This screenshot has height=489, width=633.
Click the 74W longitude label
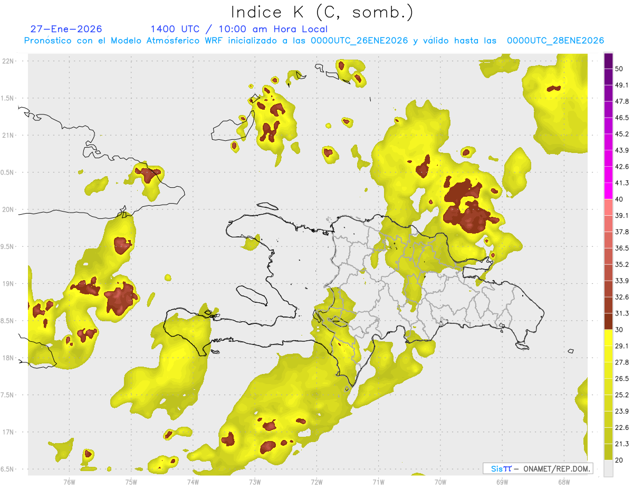[x=193, y=482]
